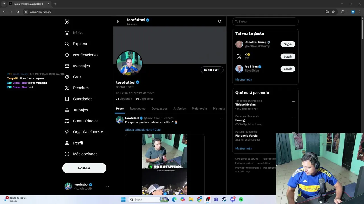Follow Donald J. Trump
The width and height of the screenshot is (364, 204).
point(288,44)
